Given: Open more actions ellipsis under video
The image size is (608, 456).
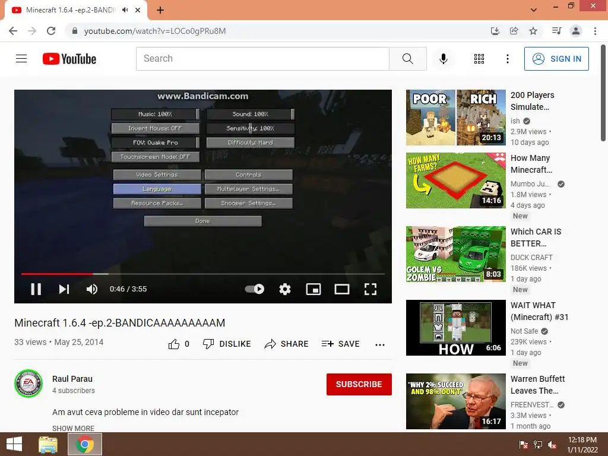Looking at the screenshot, I should point(380,345).
